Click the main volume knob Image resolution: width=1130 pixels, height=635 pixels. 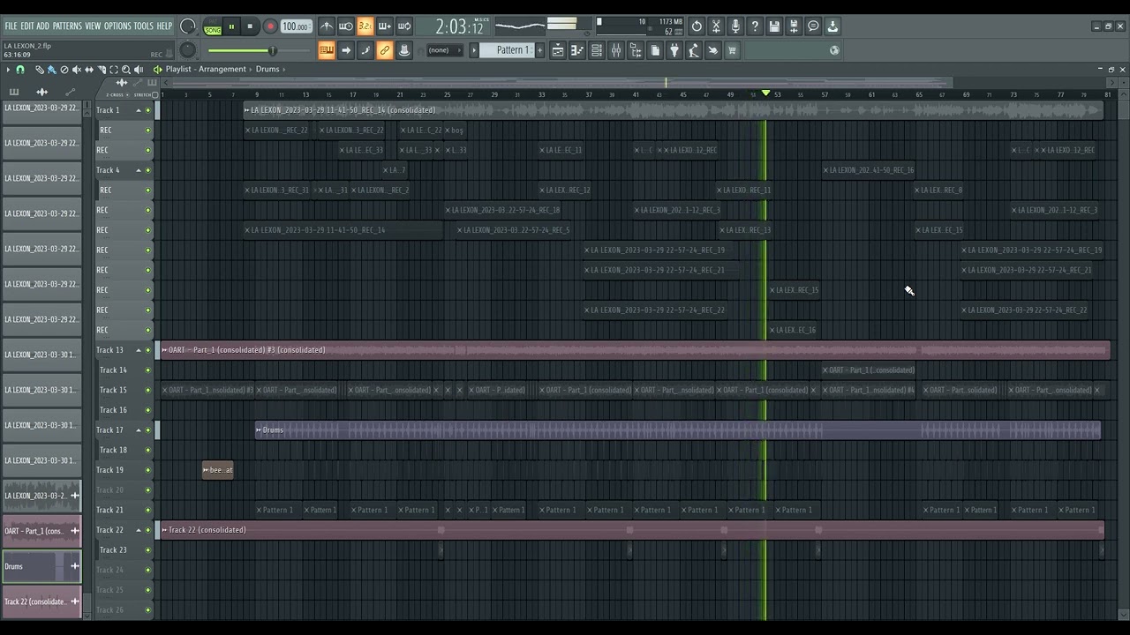[188, 26]
